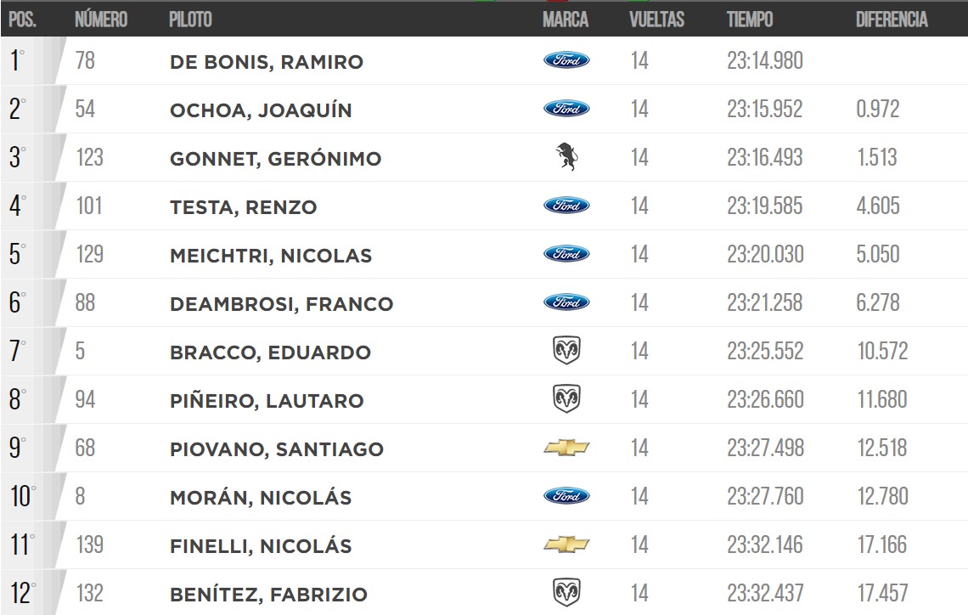Click the difference value 17.457
The height and width of the screenshot is (615, 968).
(883, 593)
